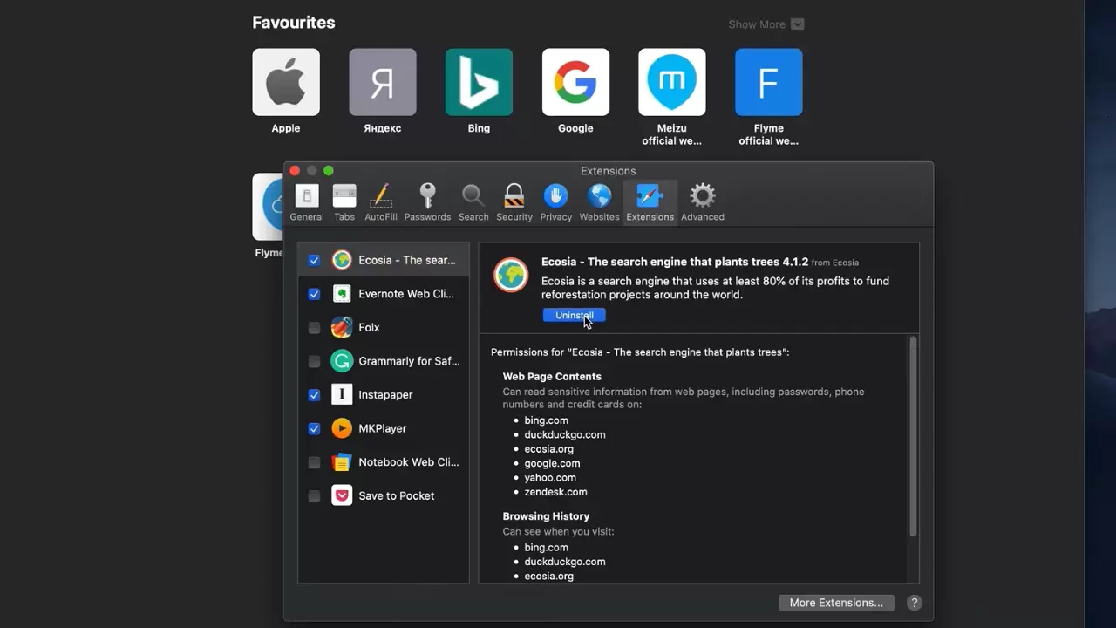Open More Extensions
The height and width of the screenshot is (628, 1116).
coord(836,603)
